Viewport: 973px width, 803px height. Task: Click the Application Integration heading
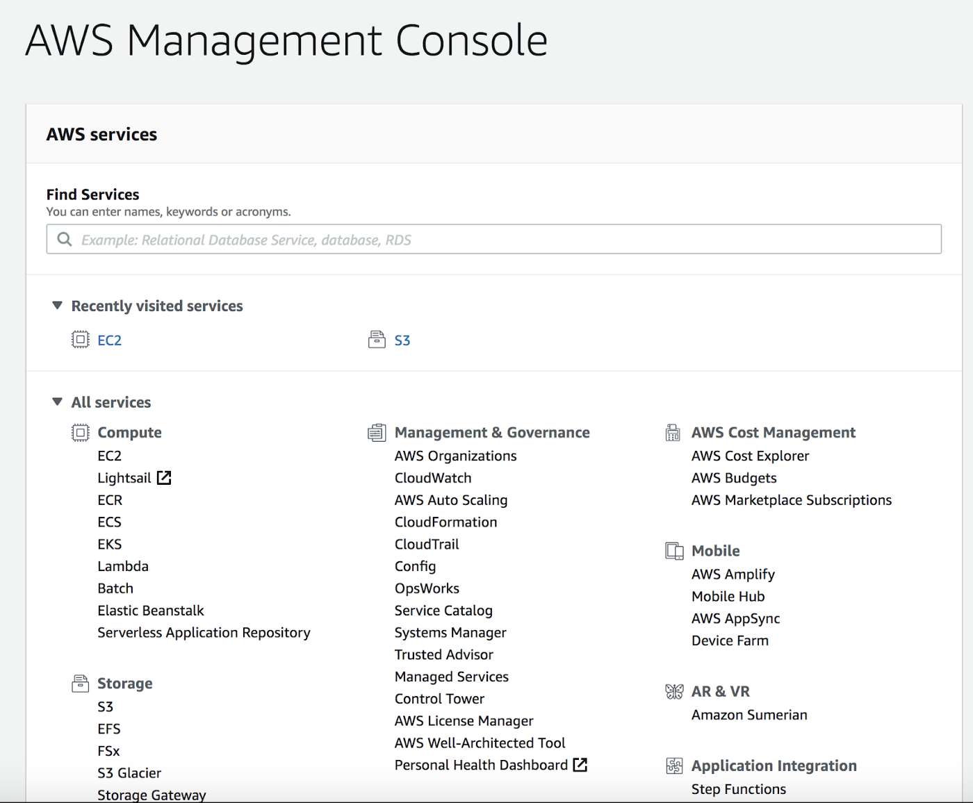774,765
